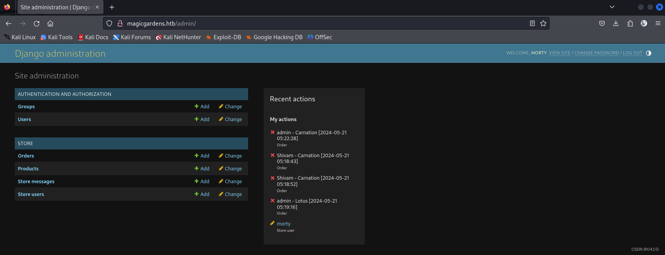665x255 pixels.
Task: Click Change for Products
Action: (230, 169)
